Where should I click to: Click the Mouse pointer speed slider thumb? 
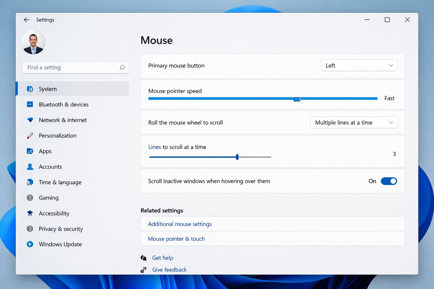point(297,99)
